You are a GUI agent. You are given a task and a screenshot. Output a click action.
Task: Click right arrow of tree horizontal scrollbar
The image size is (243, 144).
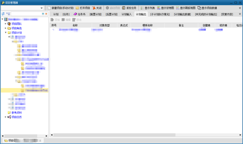pos(46,136)
